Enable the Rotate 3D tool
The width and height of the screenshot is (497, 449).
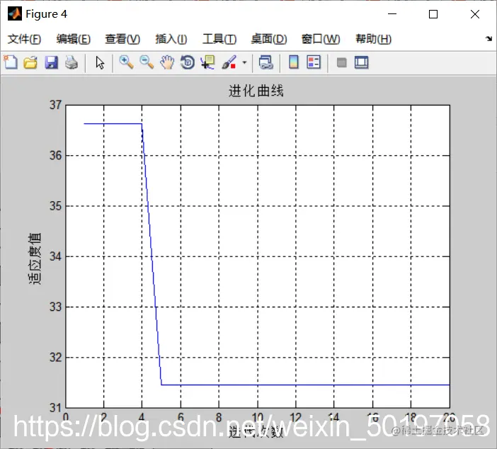[x=188, y=62]
